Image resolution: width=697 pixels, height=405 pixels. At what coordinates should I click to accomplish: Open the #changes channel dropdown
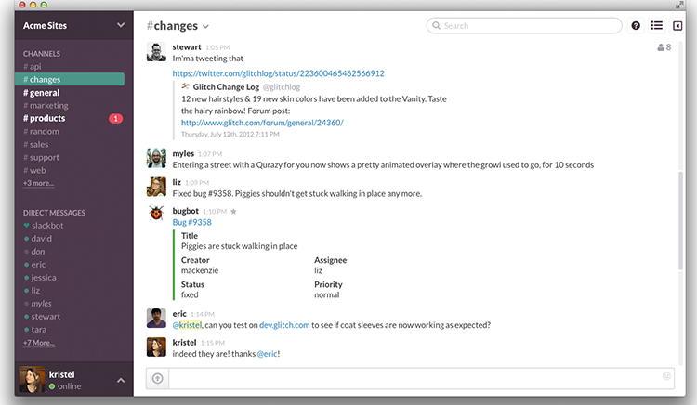click(205, 27)
